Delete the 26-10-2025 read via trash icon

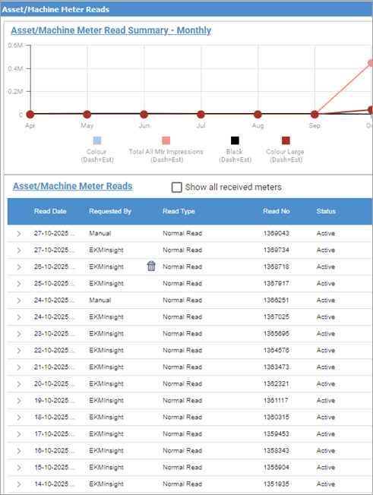151,266
